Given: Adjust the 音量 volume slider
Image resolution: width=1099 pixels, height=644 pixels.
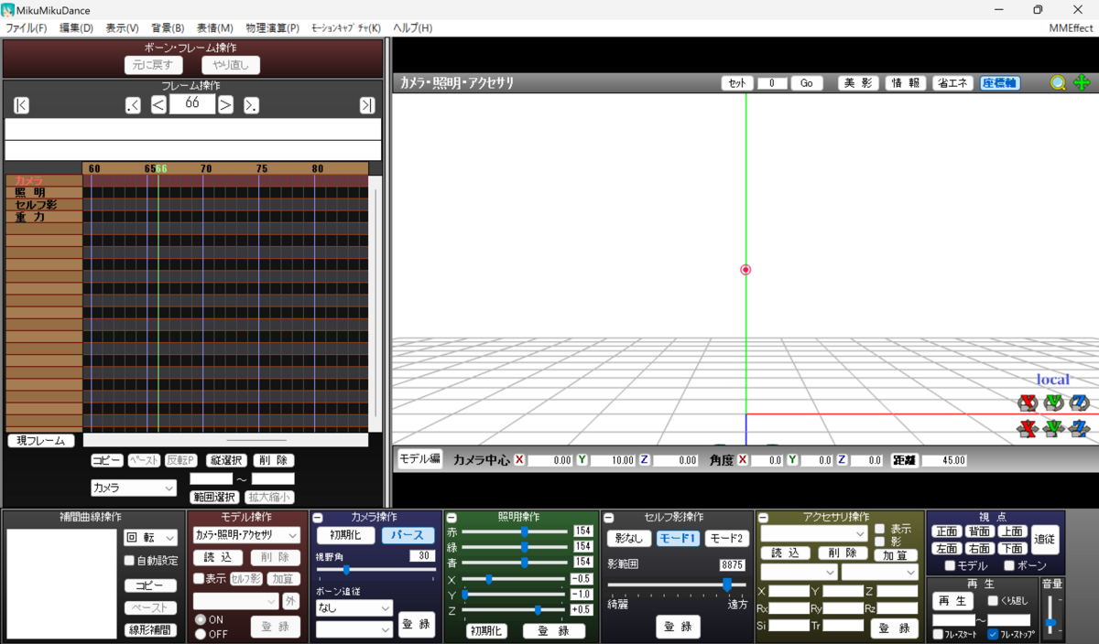Looking at the screenshot, I should click(x=1051, y=617).
